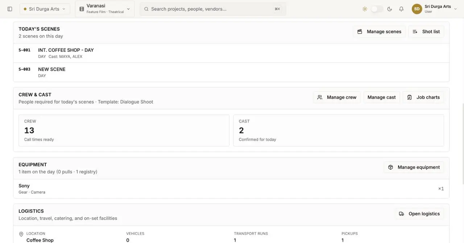Click the Sony camera equipment row
This screenshot has height=243, width=464.
click(231, 189)
